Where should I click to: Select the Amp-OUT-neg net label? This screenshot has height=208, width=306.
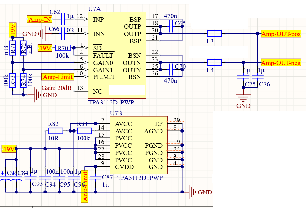[281, 63]
